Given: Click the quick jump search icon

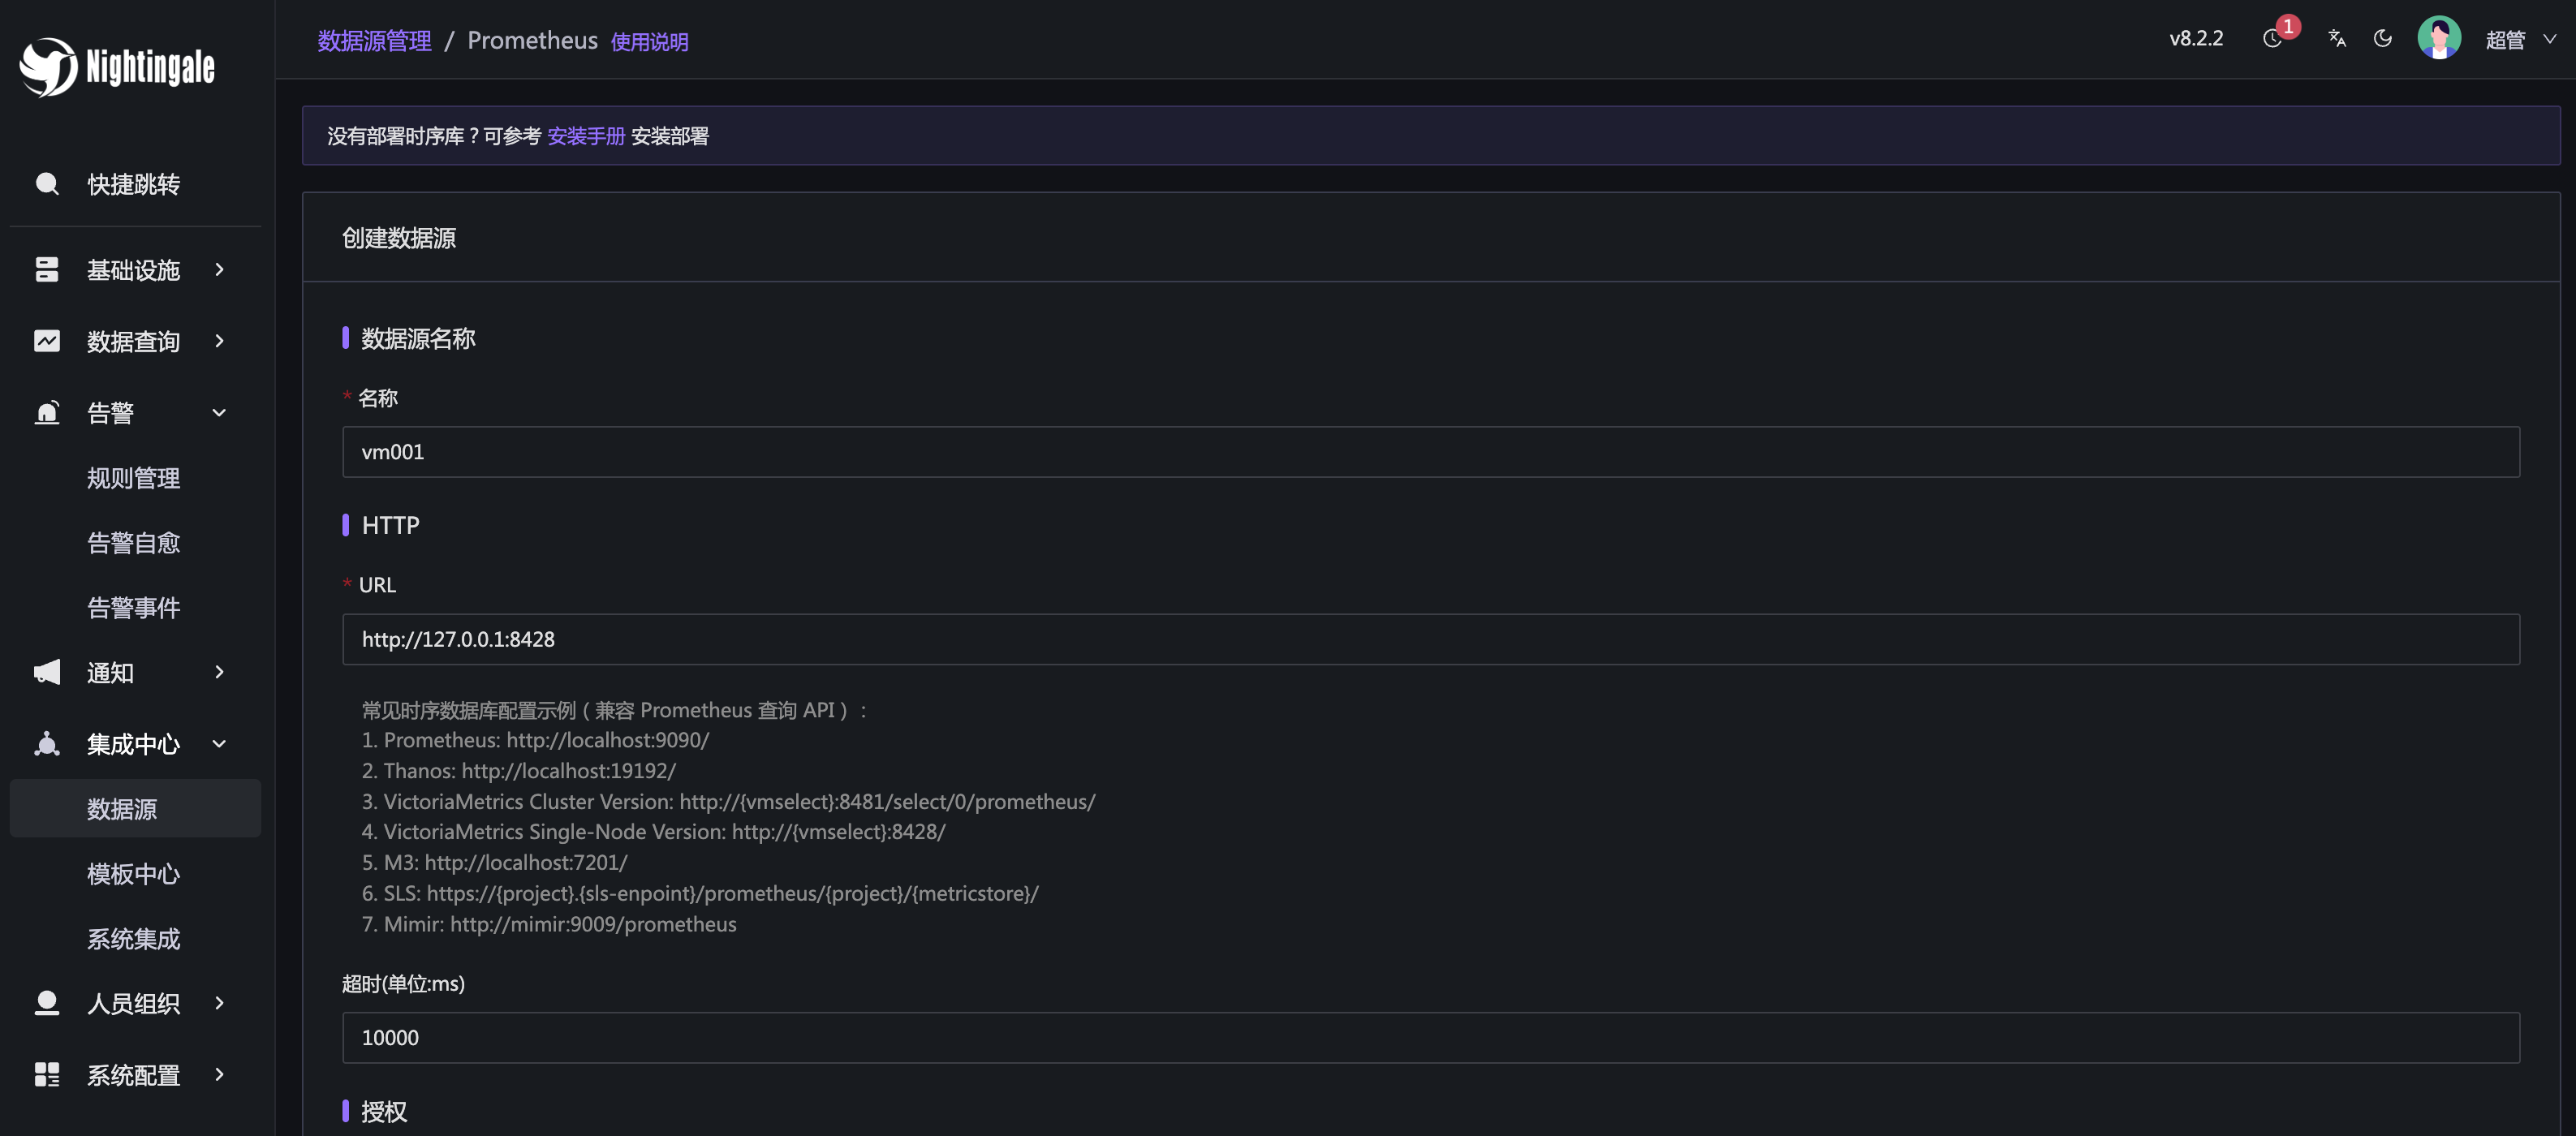Looking at the screenshot, I should pos(47,184).
